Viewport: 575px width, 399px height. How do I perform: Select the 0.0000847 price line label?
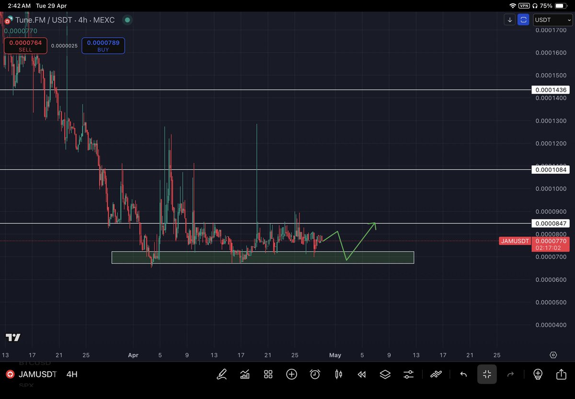coord(551,223)
